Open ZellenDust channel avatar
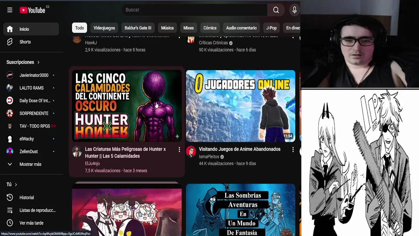Image resolution: width=419 pixels, height=236 pixels. [10, 151]
